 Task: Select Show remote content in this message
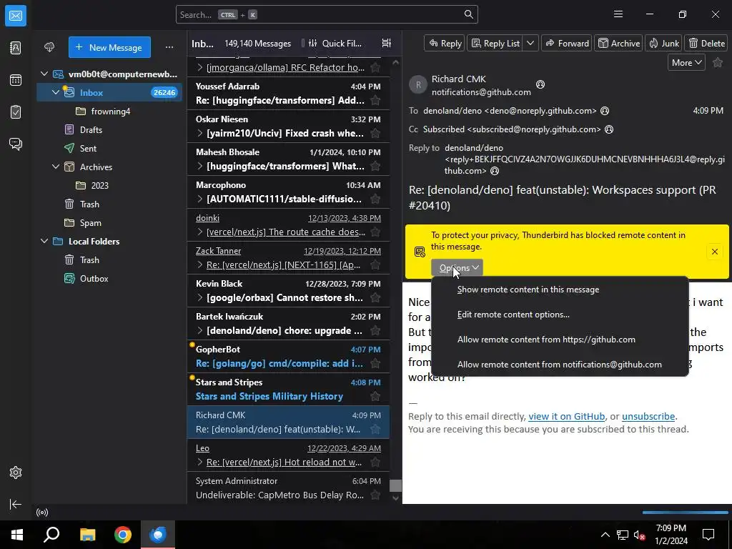[560, 290]
